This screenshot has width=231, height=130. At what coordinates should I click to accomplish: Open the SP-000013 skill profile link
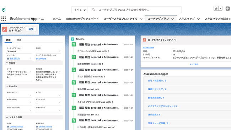click(41, 59)
